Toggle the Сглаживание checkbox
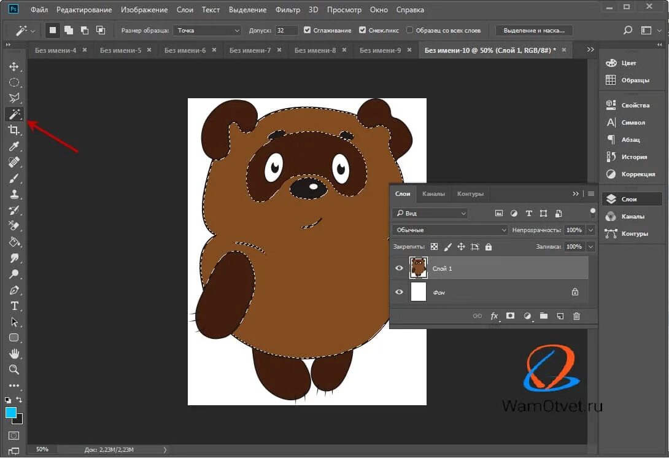The width and height of the screenshot is (669, 458). coord(308,30)
